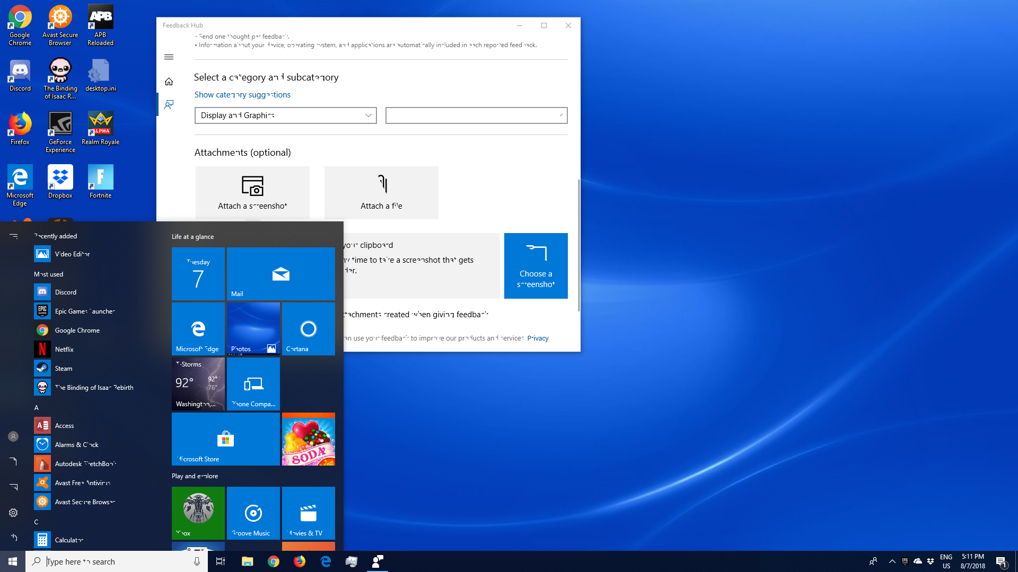Open the Mail tile
This screenshot has width=1018, height=572.
(281, 274)
